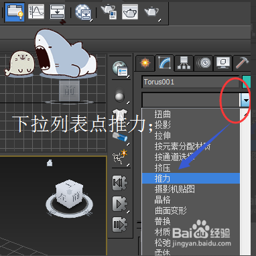Screen dimensions: 256x256
Task: Click the modifier list scrollbar up arrow
Action: pyautogui.click(x=245, y=114)
